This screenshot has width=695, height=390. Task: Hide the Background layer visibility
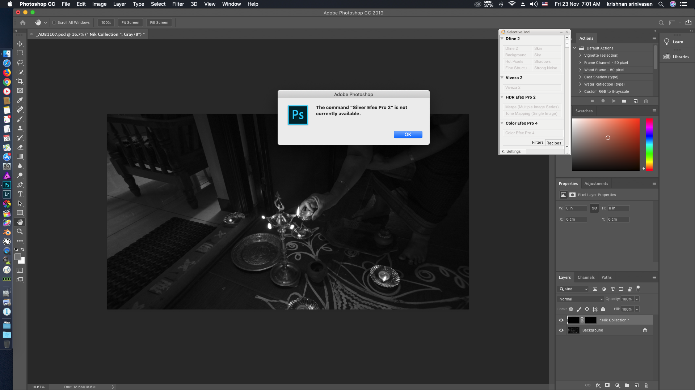click(x=561, y=330)
